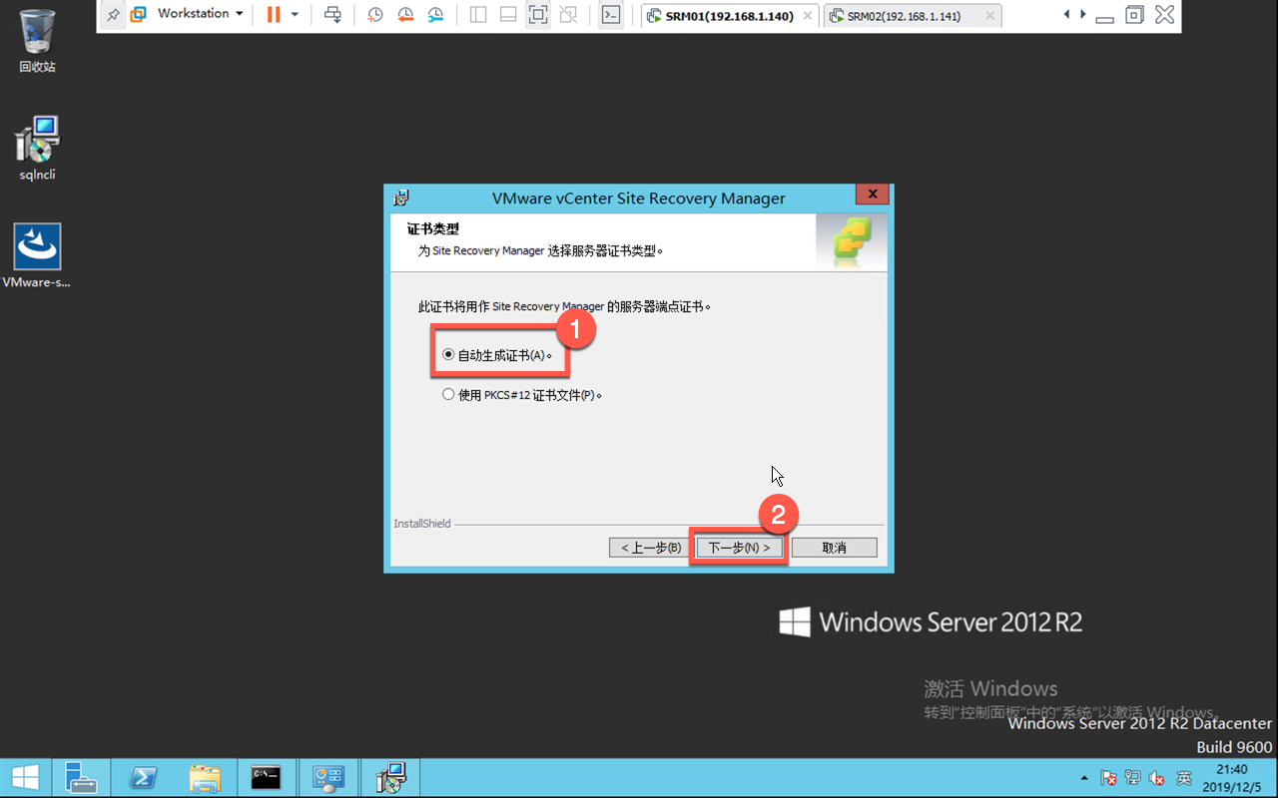Open Command Prompt from taskbar
This screenshot has width=1278, height=798.
(266, 778)
